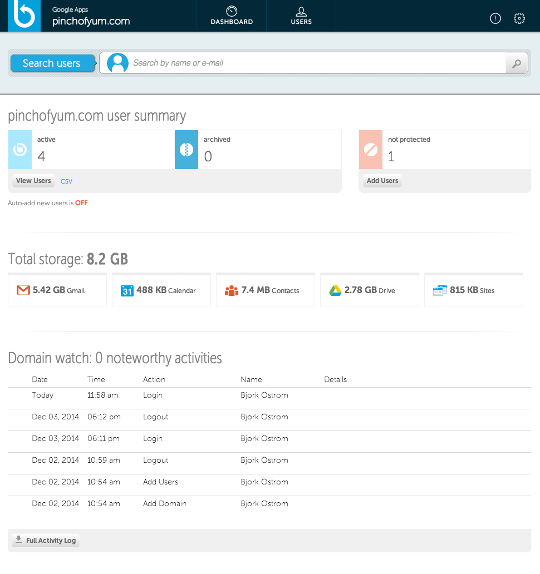
Task: Click the active count 4
Action: click(x=41, y=157)
